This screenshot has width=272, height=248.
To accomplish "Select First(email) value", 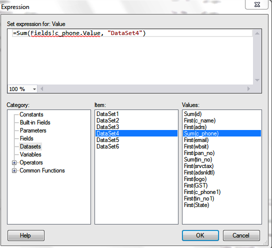I will click(222, 140).
